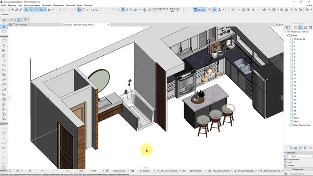Click the 3D-окно view button
The height and width of the screenshot is (176, 313).
200,10
